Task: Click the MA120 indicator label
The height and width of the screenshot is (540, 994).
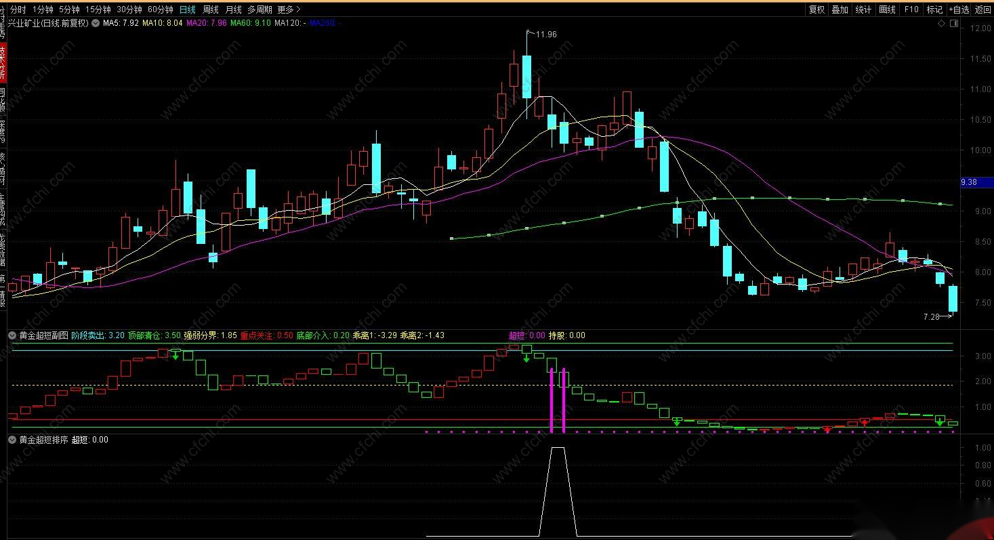Action: (291, 23)
